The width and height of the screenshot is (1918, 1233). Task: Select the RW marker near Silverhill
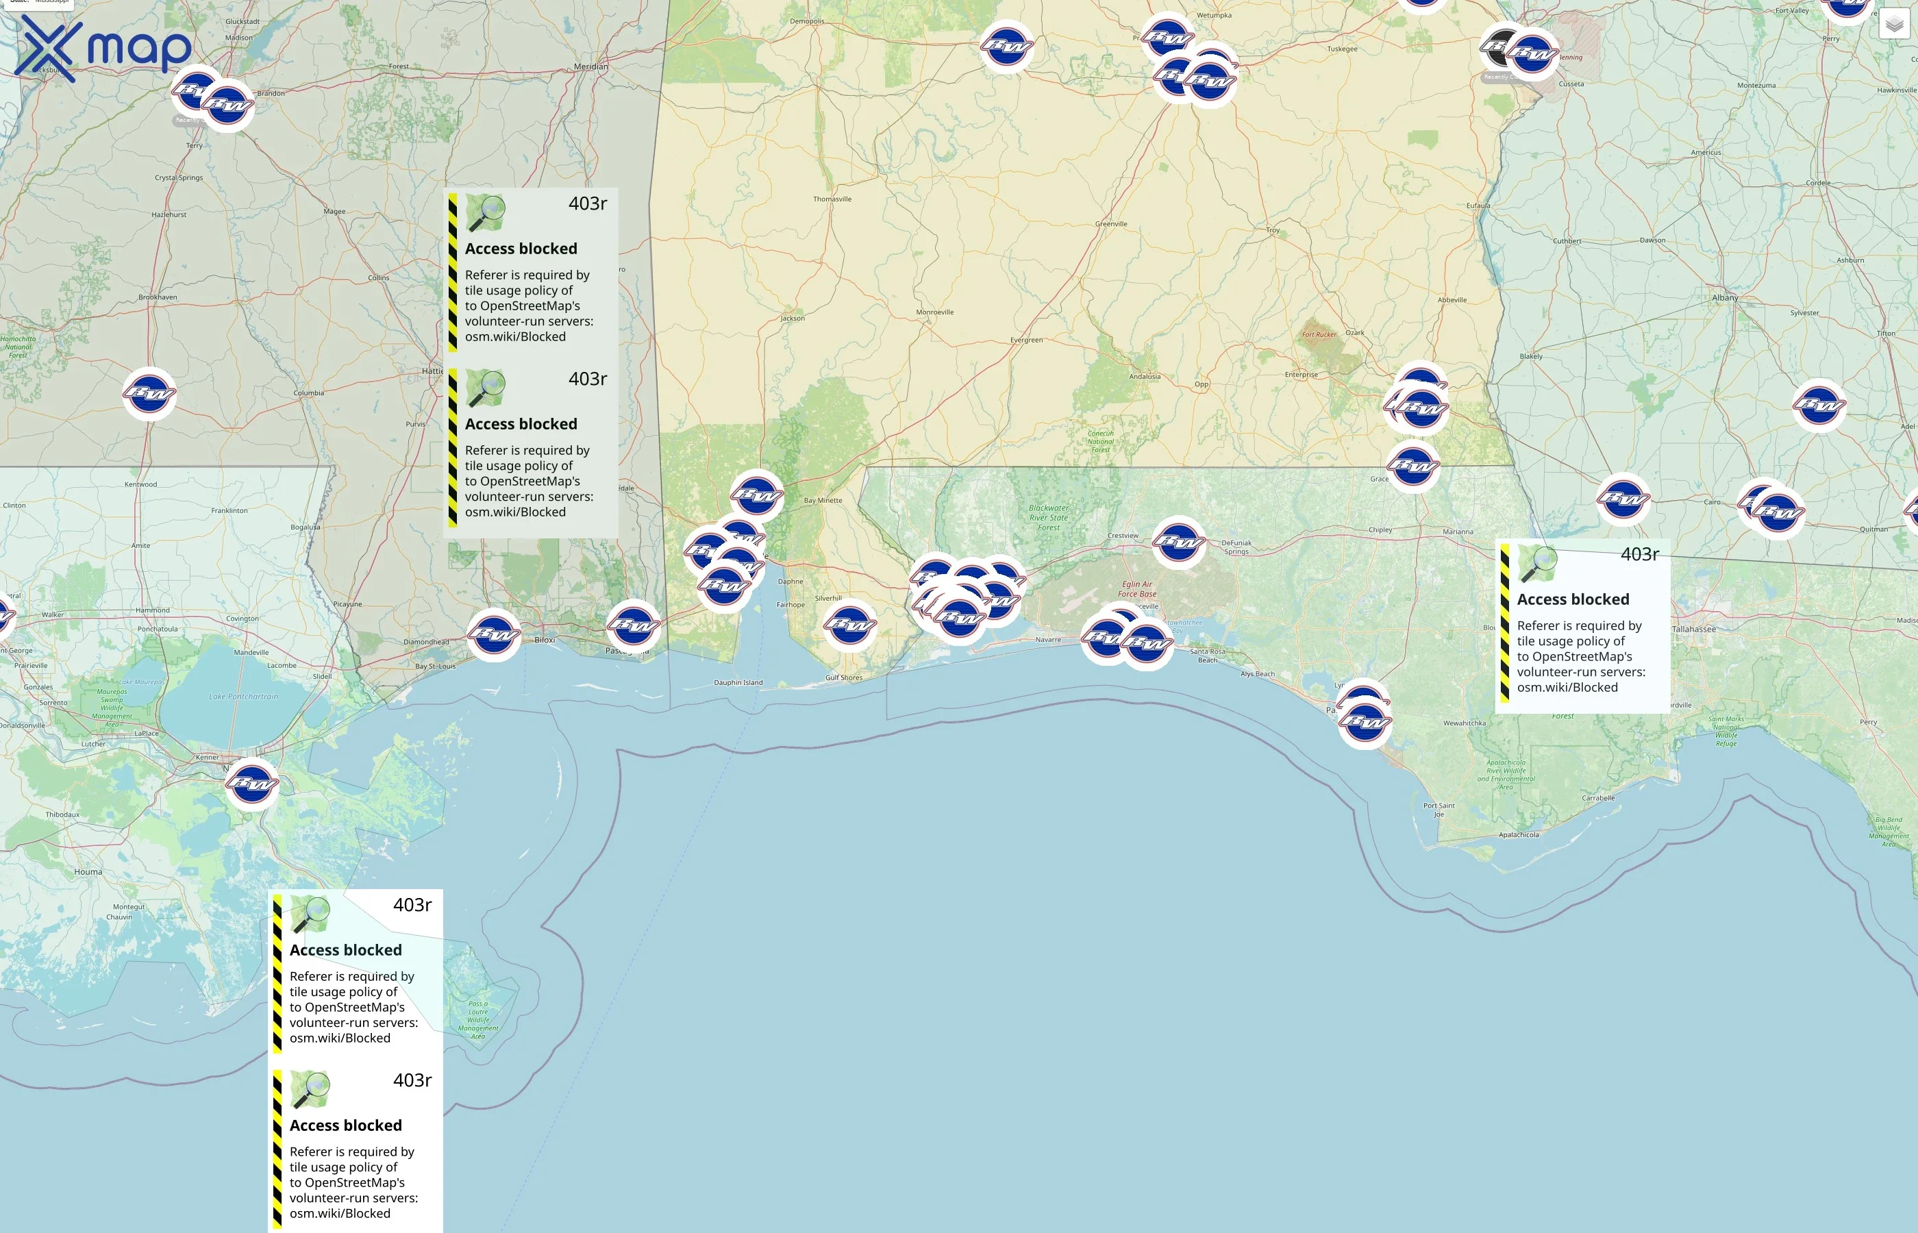tap(849, 625)
